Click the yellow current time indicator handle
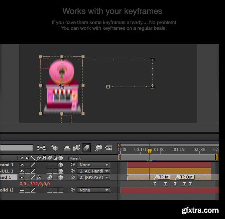This screenshot has height=219, width=225. pos(149,151)
